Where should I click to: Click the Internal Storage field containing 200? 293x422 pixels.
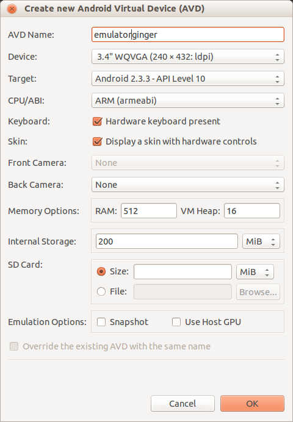pyautogui.click(x=167, y=241)
